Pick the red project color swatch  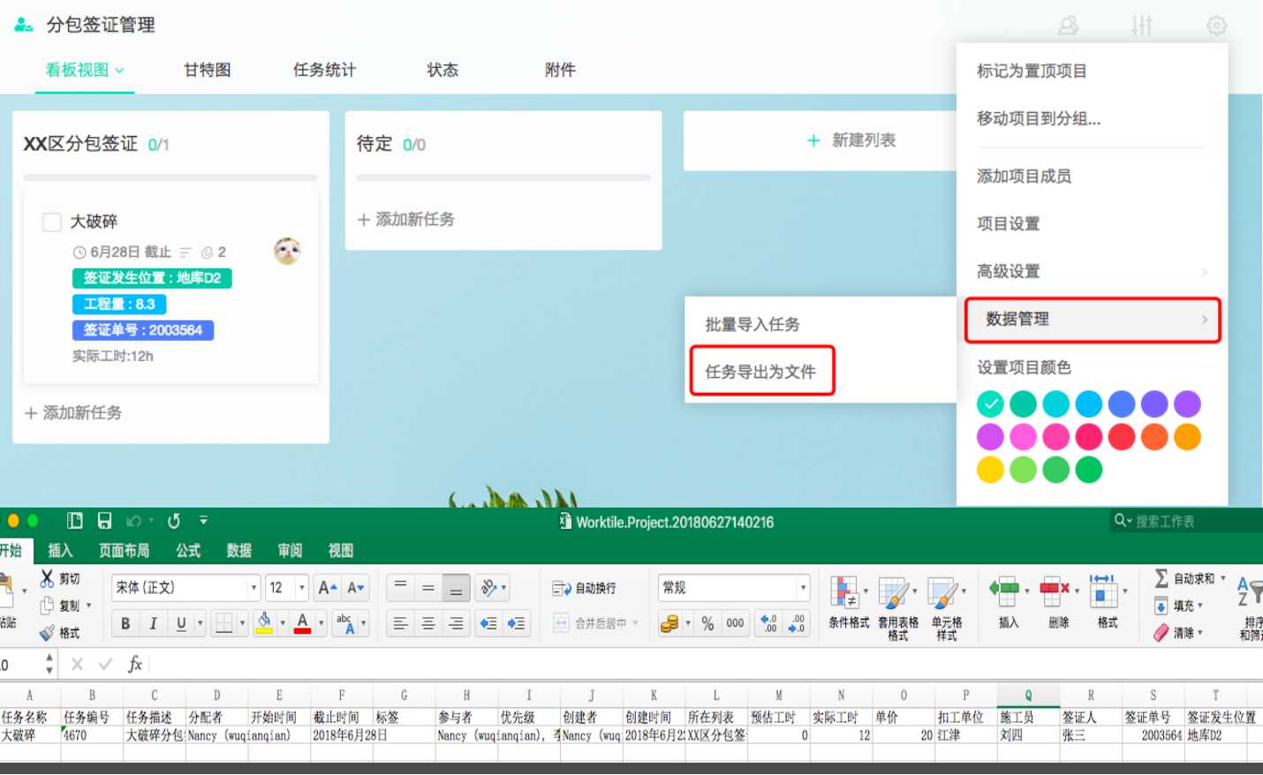click(1122, 436)
